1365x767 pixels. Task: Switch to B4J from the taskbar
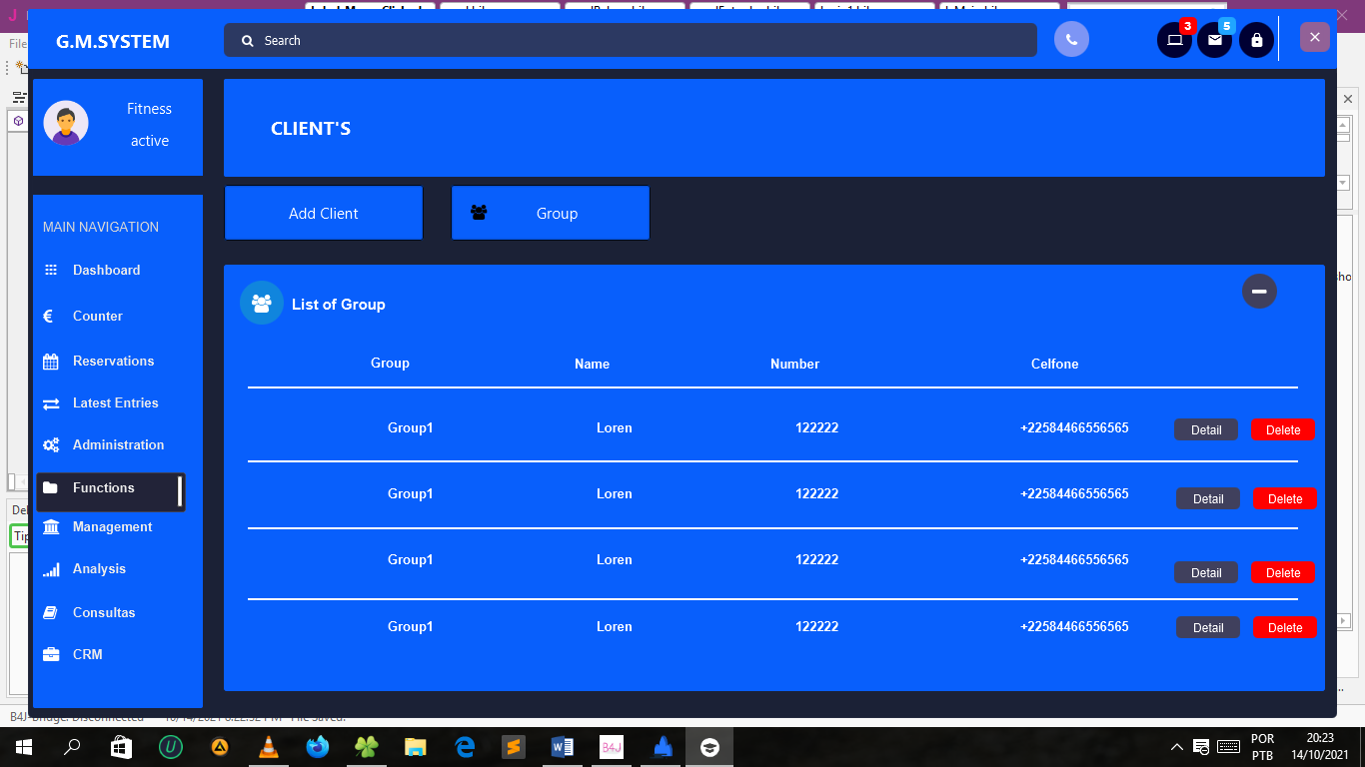(611, 747)
